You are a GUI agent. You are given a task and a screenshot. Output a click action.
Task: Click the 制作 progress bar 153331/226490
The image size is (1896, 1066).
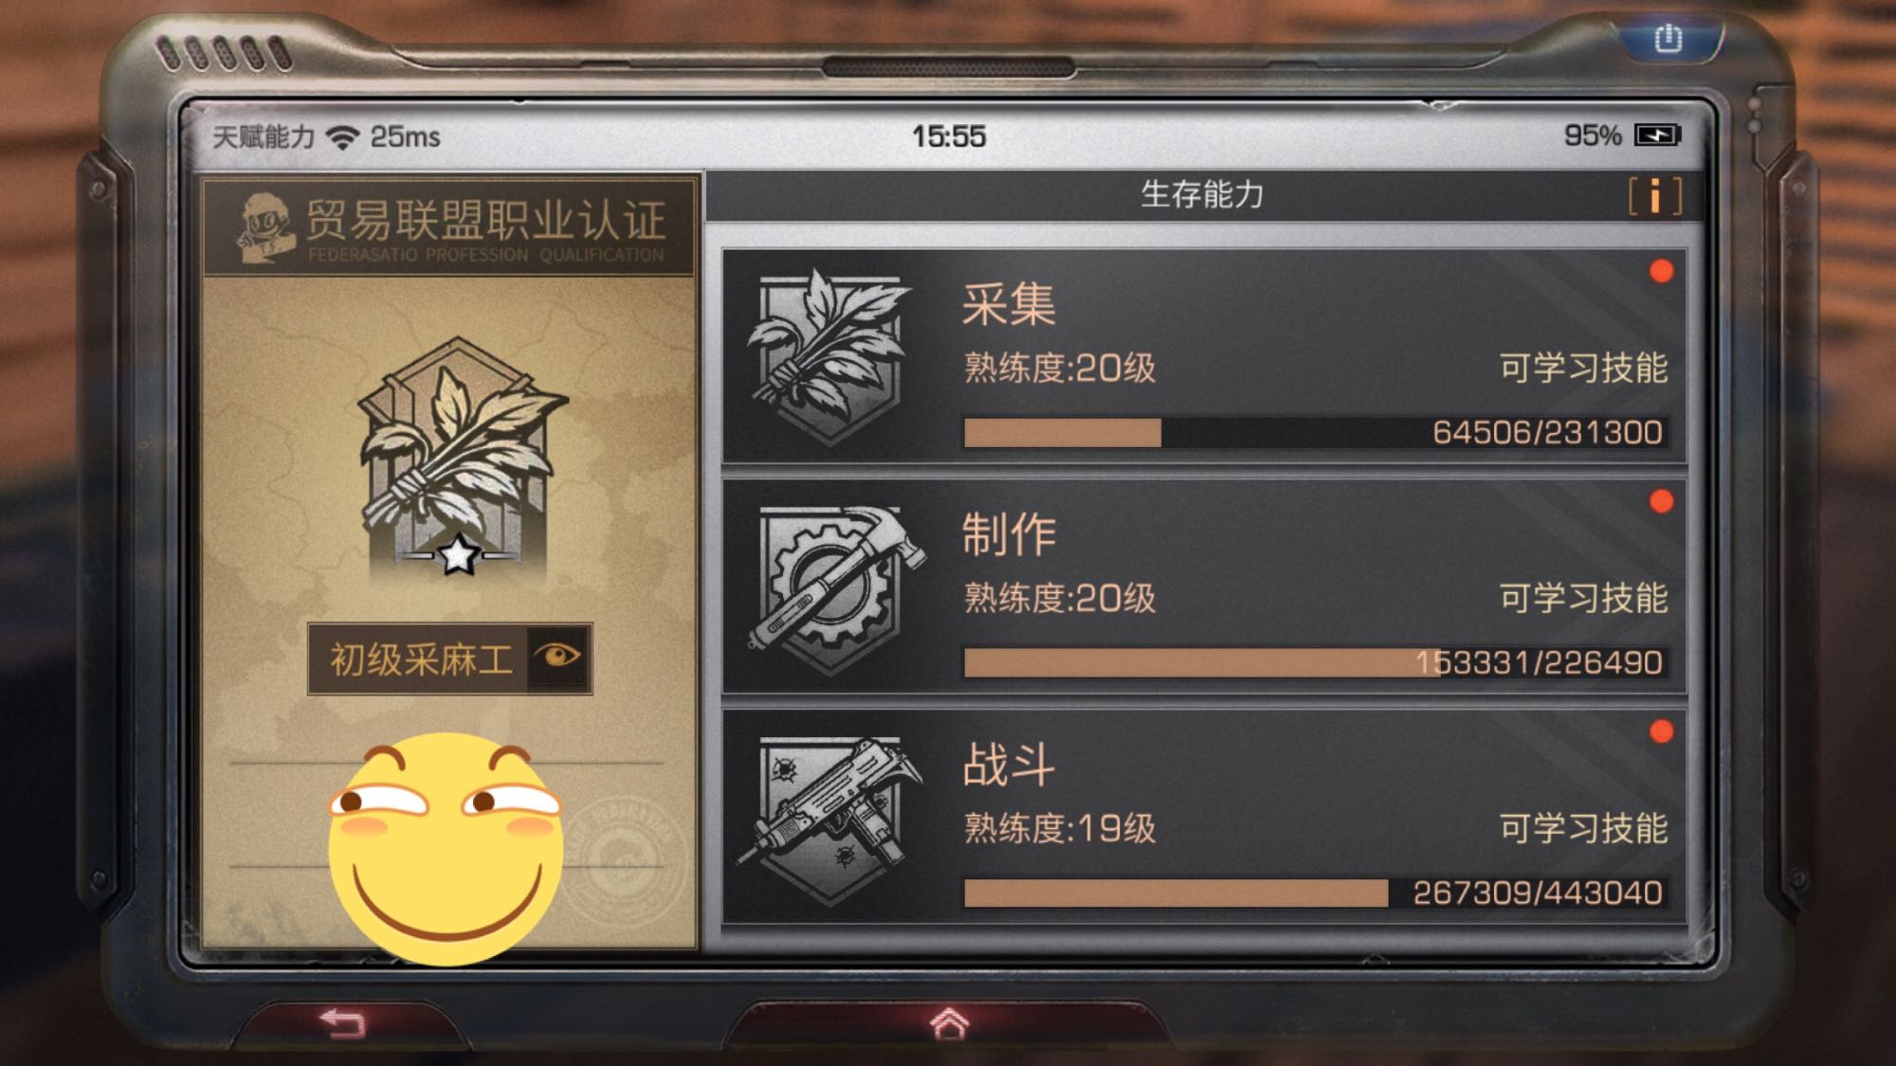[x=1314, y=662]
